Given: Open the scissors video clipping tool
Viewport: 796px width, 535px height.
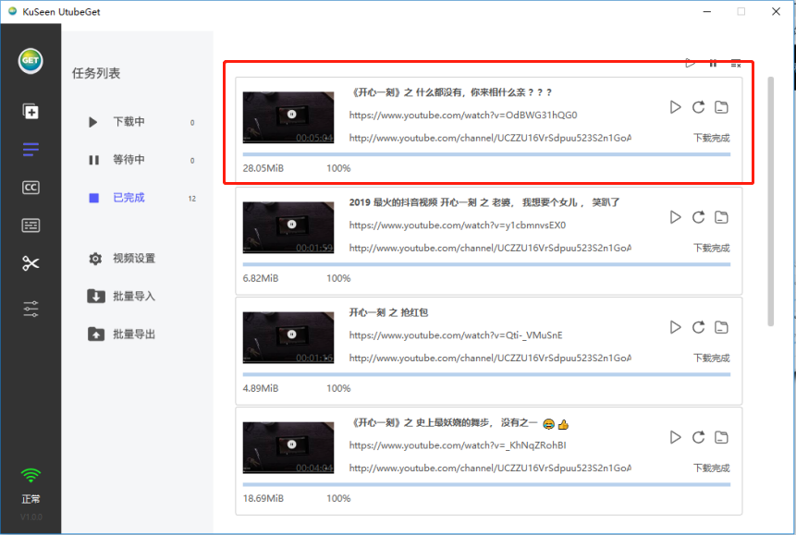Looking at the screenshot, I should tap(31, 262).
